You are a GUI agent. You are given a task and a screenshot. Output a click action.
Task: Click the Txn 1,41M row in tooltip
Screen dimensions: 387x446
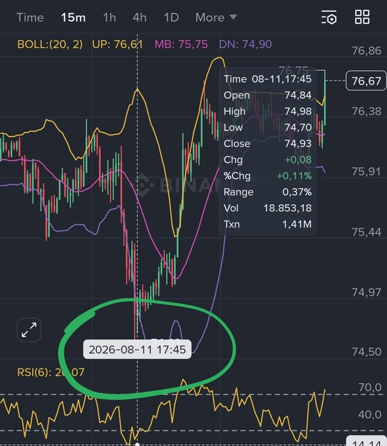(x=268, y=224)
